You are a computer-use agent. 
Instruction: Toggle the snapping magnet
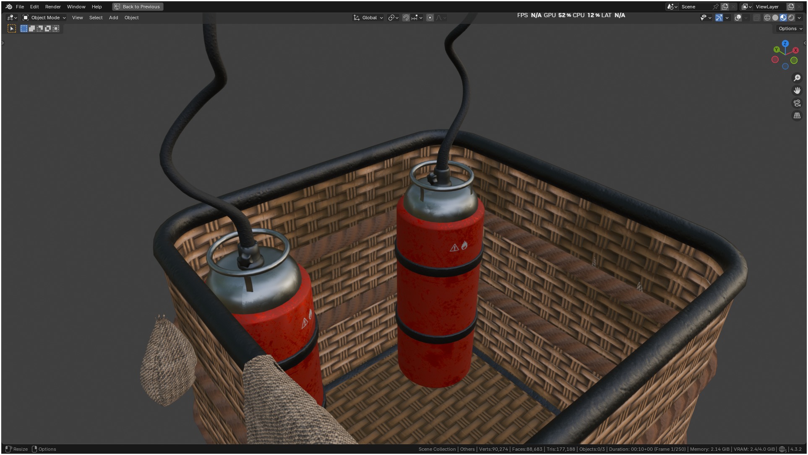pos(406,18)
